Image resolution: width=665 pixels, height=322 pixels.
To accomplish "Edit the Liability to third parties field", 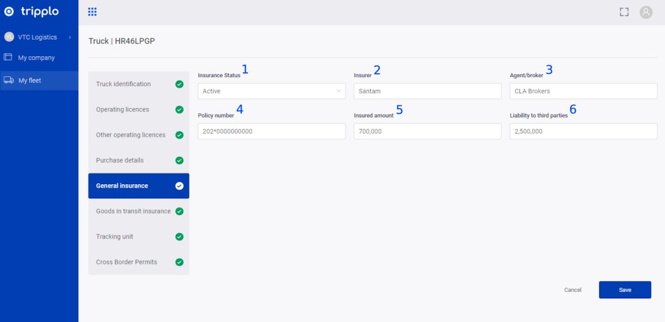I will click(583, 131).
